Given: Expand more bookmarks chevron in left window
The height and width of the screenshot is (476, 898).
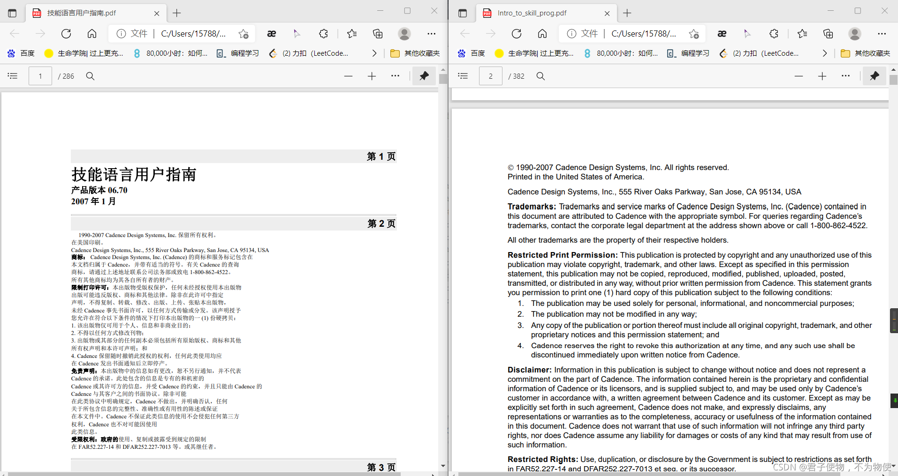Looking at the screenshot, I should [374, 53].
